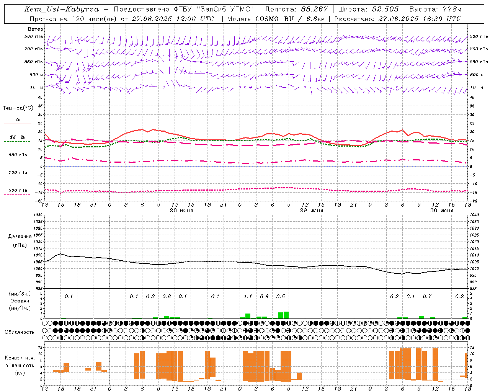The height and width of the screenshot is (392, 490).
Task: Click the 0.7 precipitation amount
Action: click(427, 297)
